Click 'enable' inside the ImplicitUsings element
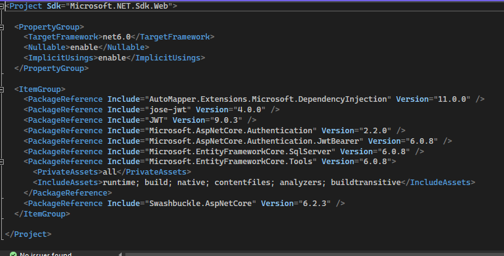This screenshot has width=504, height=256. point(112,58)
